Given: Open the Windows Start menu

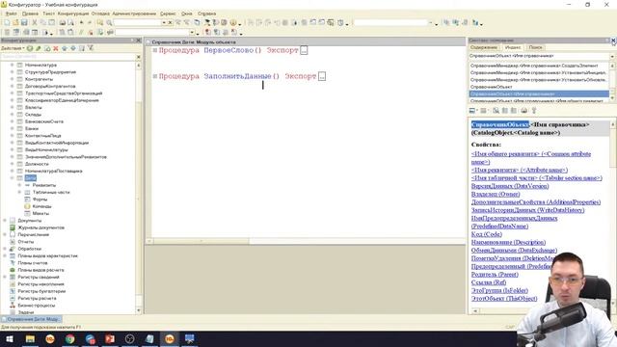Looking at the screenshot, I should click(10, 338).
